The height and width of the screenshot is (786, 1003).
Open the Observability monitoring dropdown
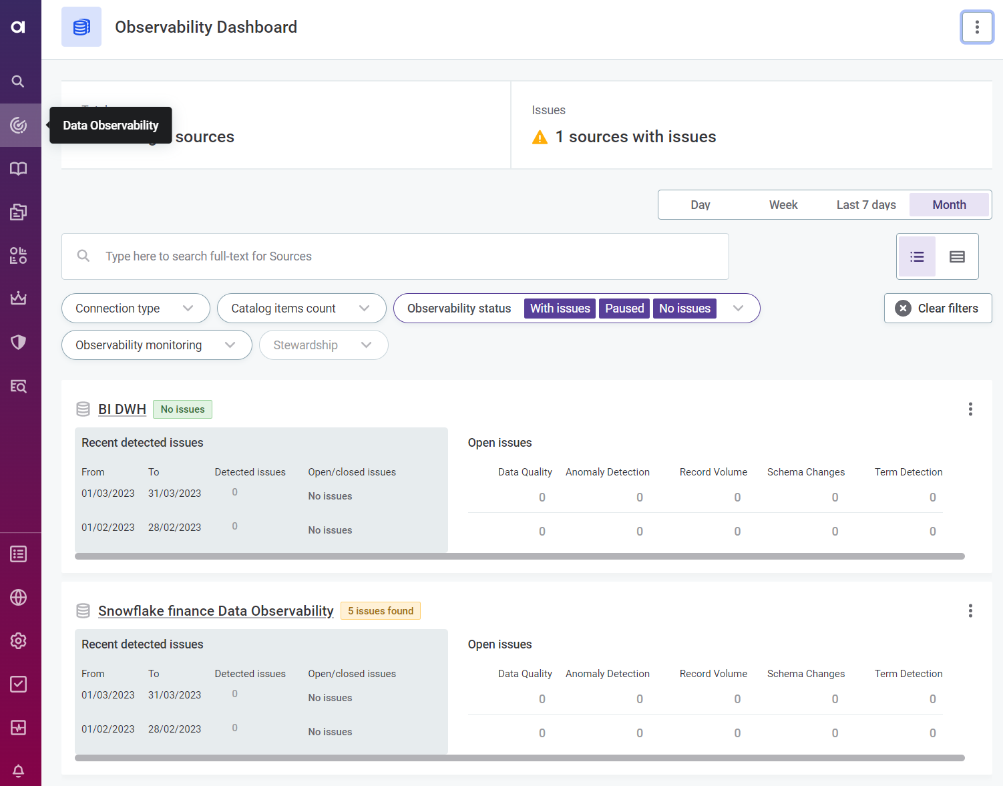point(156,345)
